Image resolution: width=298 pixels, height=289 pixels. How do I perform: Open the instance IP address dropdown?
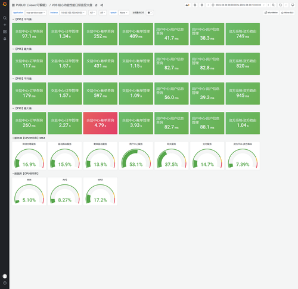(73, 12)
